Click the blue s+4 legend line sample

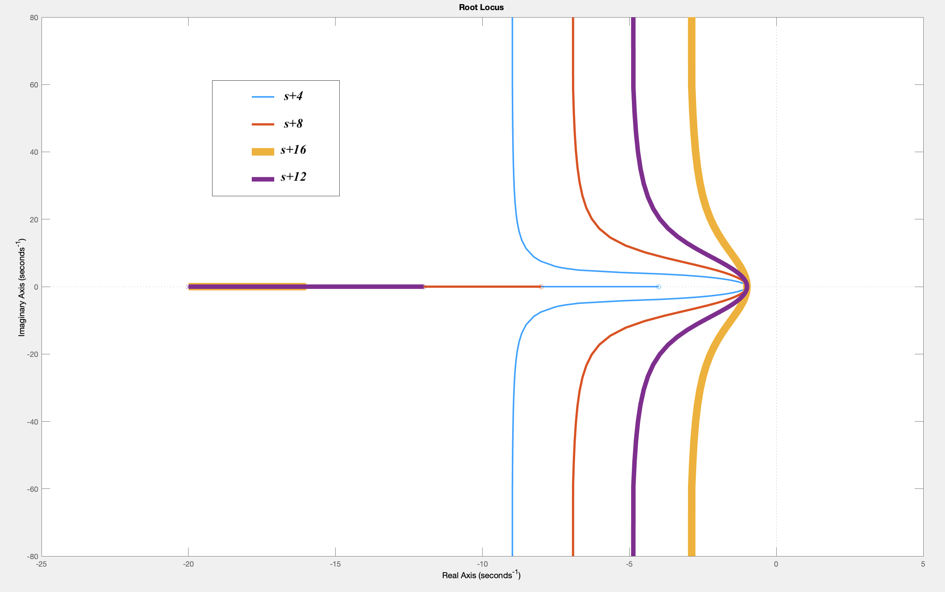click(x=263, y=97)
